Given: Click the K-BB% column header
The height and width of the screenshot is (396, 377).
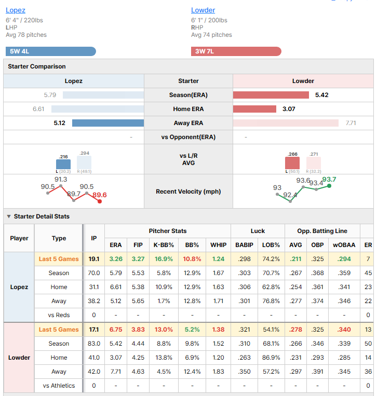Looking at the screenshot, I should [164, 245].
